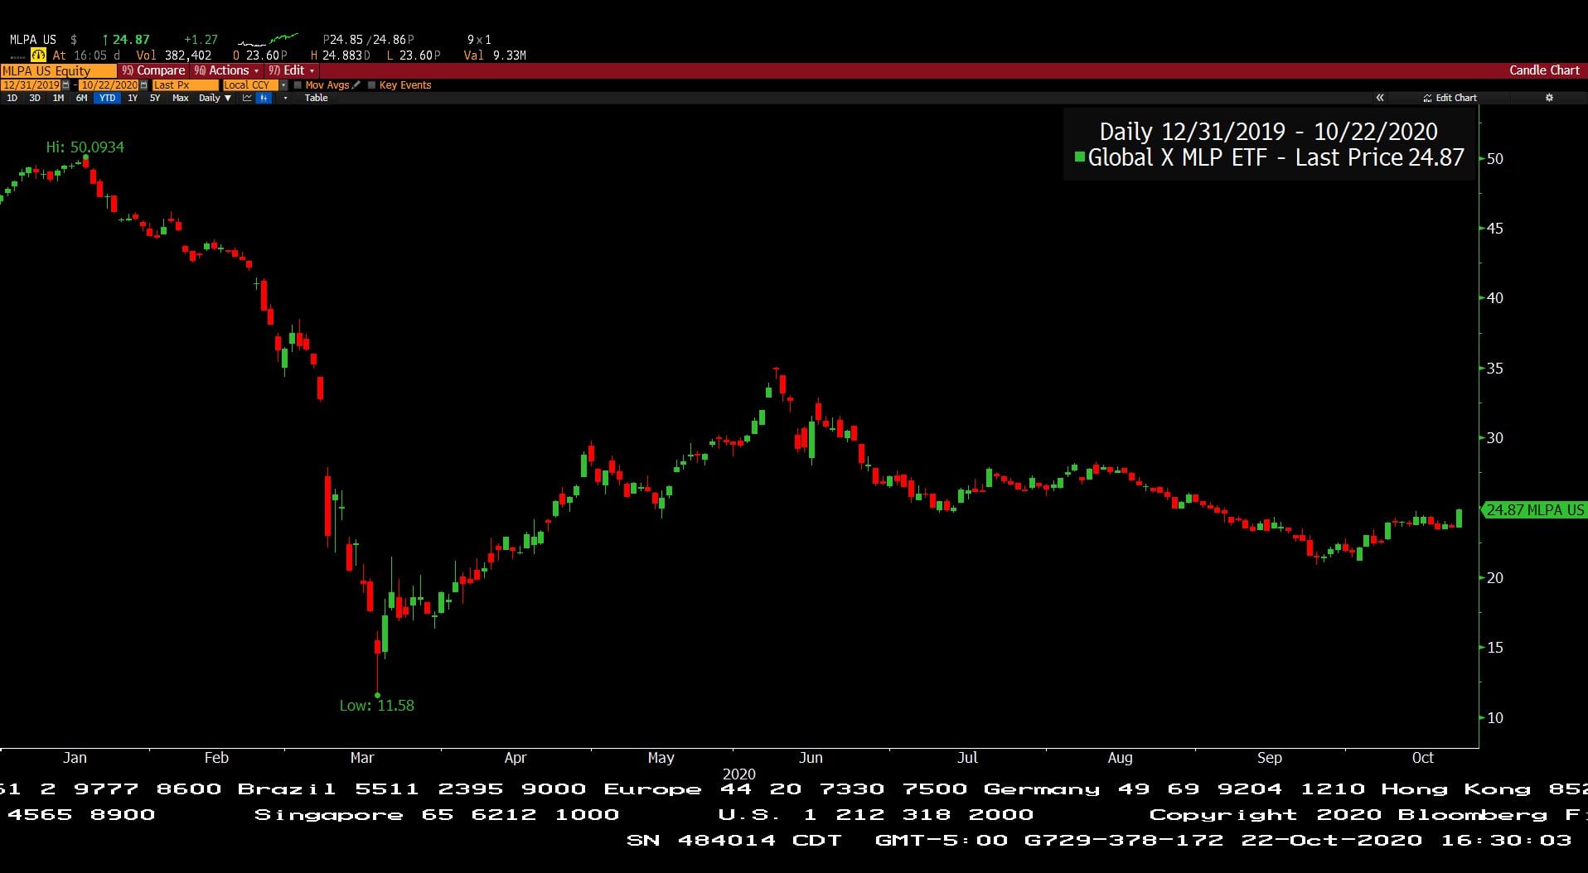Select the 1Y range tab
This screenshot has height=873, width=1588.
click(133, 98)
